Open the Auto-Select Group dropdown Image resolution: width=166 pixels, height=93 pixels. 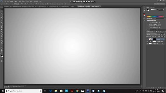click(x=16, y=4)
